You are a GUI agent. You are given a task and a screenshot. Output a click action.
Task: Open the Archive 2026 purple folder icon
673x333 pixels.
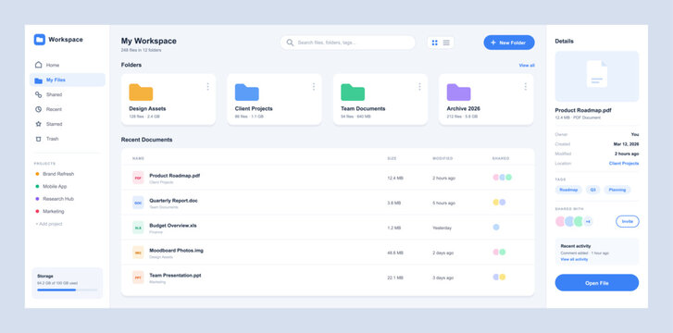coord(459,92)
